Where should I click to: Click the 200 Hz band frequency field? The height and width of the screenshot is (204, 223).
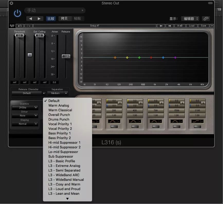[114, 110]
